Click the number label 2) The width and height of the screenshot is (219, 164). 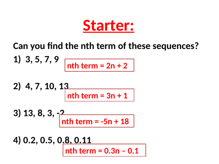(x=17, y=86)
